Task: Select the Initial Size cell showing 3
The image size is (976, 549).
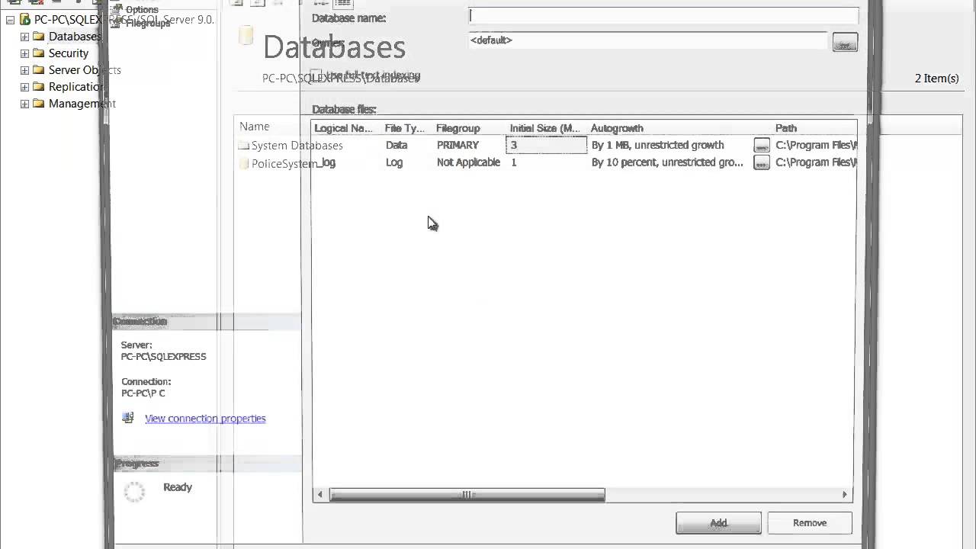Action: coord(547,145)
